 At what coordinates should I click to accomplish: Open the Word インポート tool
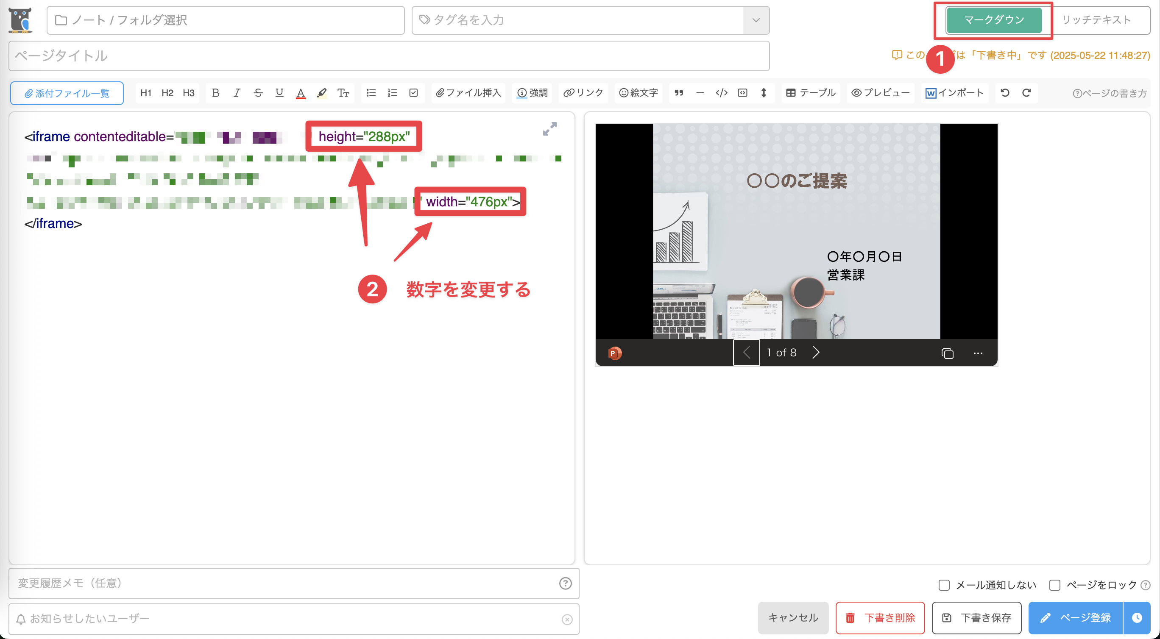point(955,93)
